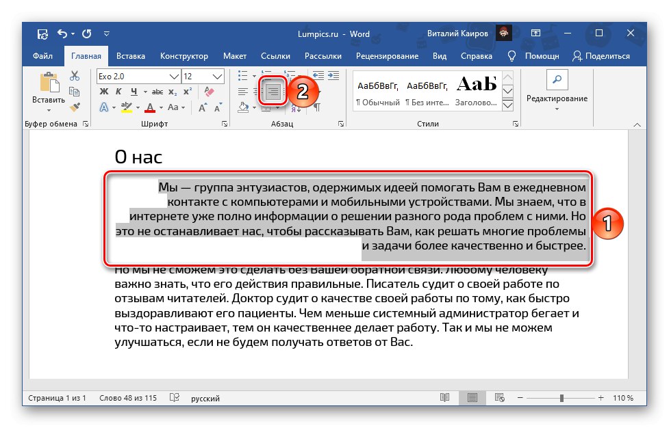The image size is (669, 428).
Task: Show paragraph marks with the ¶ icon
Action: click(x=318, y=107)
